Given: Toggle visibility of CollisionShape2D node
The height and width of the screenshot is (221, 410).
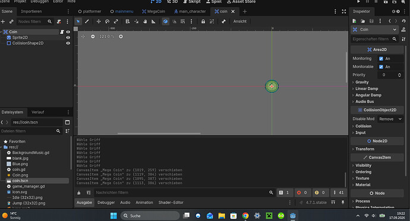Looking at the screenshot, I should [x=68, y=43].
